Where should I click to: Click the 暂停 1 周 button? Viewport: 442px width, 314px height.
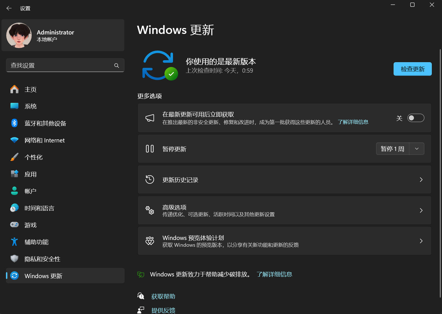pos(392,149)
